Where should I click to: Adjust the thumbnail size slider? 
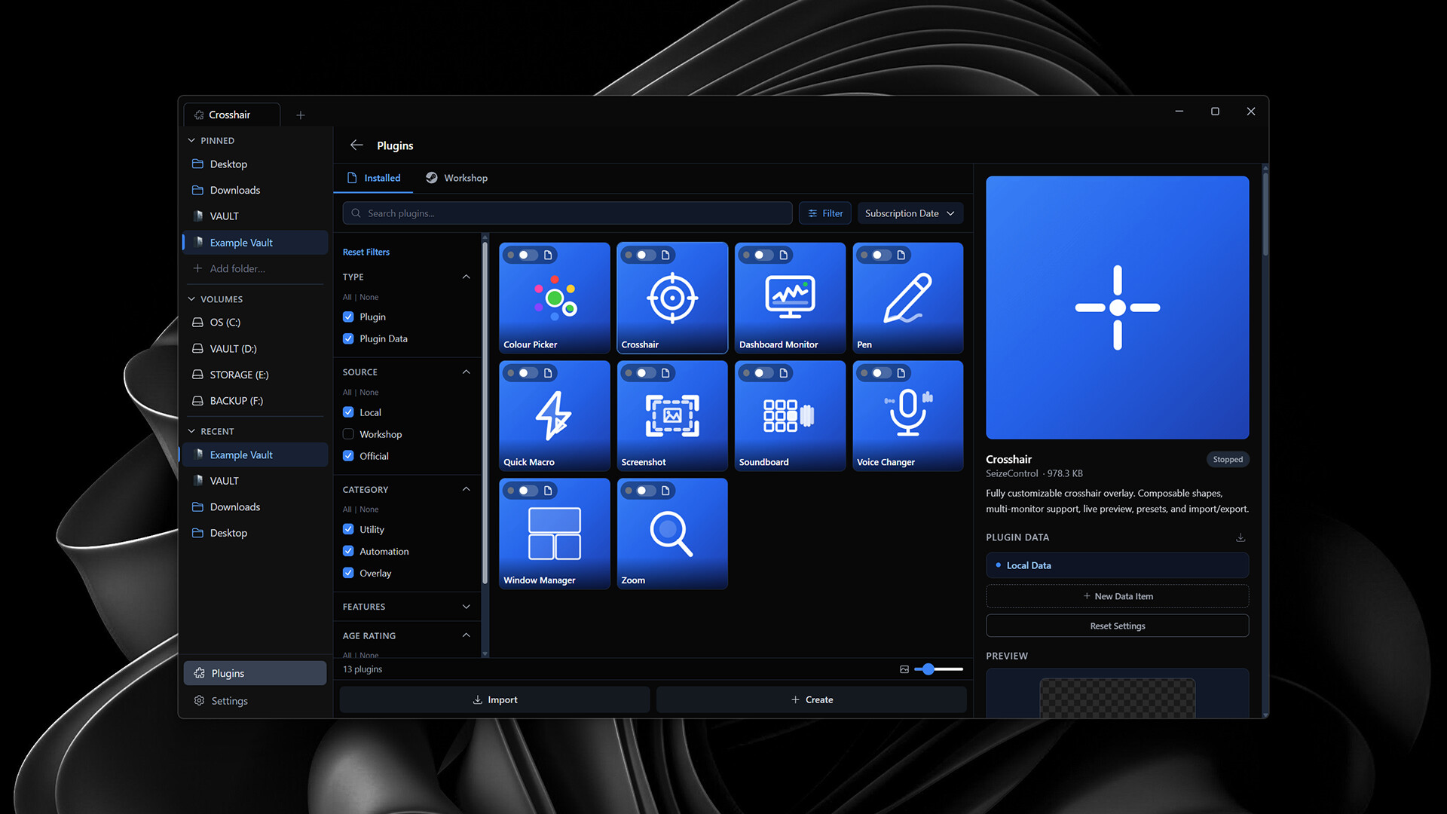pos(928,669)
